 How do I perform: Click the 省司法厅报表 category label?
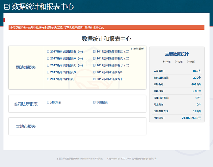pyautogui.click(x=26, y=104)
